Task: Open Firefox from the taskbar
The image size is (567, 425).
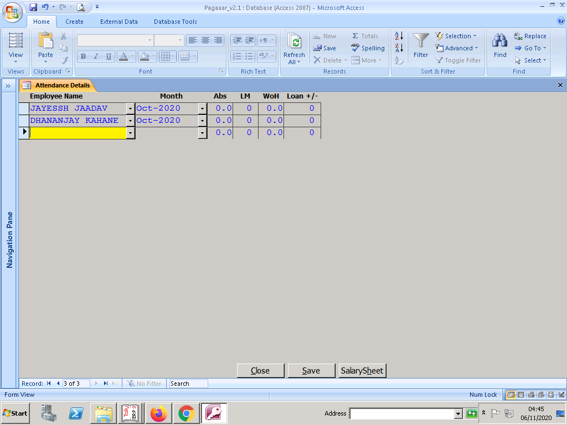Action: (x=159, y=413)
